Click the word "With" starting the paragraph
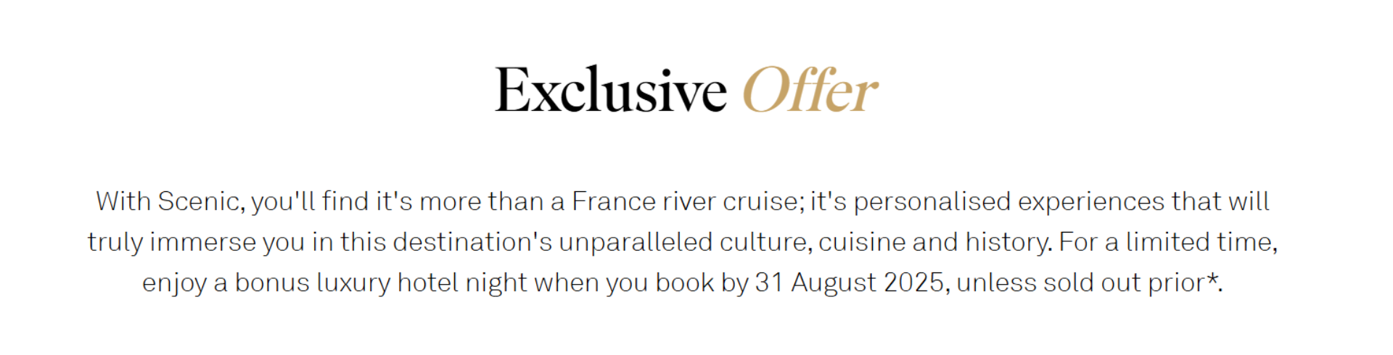The height and width of the screenshot is (355, 1393). [123, 201]
